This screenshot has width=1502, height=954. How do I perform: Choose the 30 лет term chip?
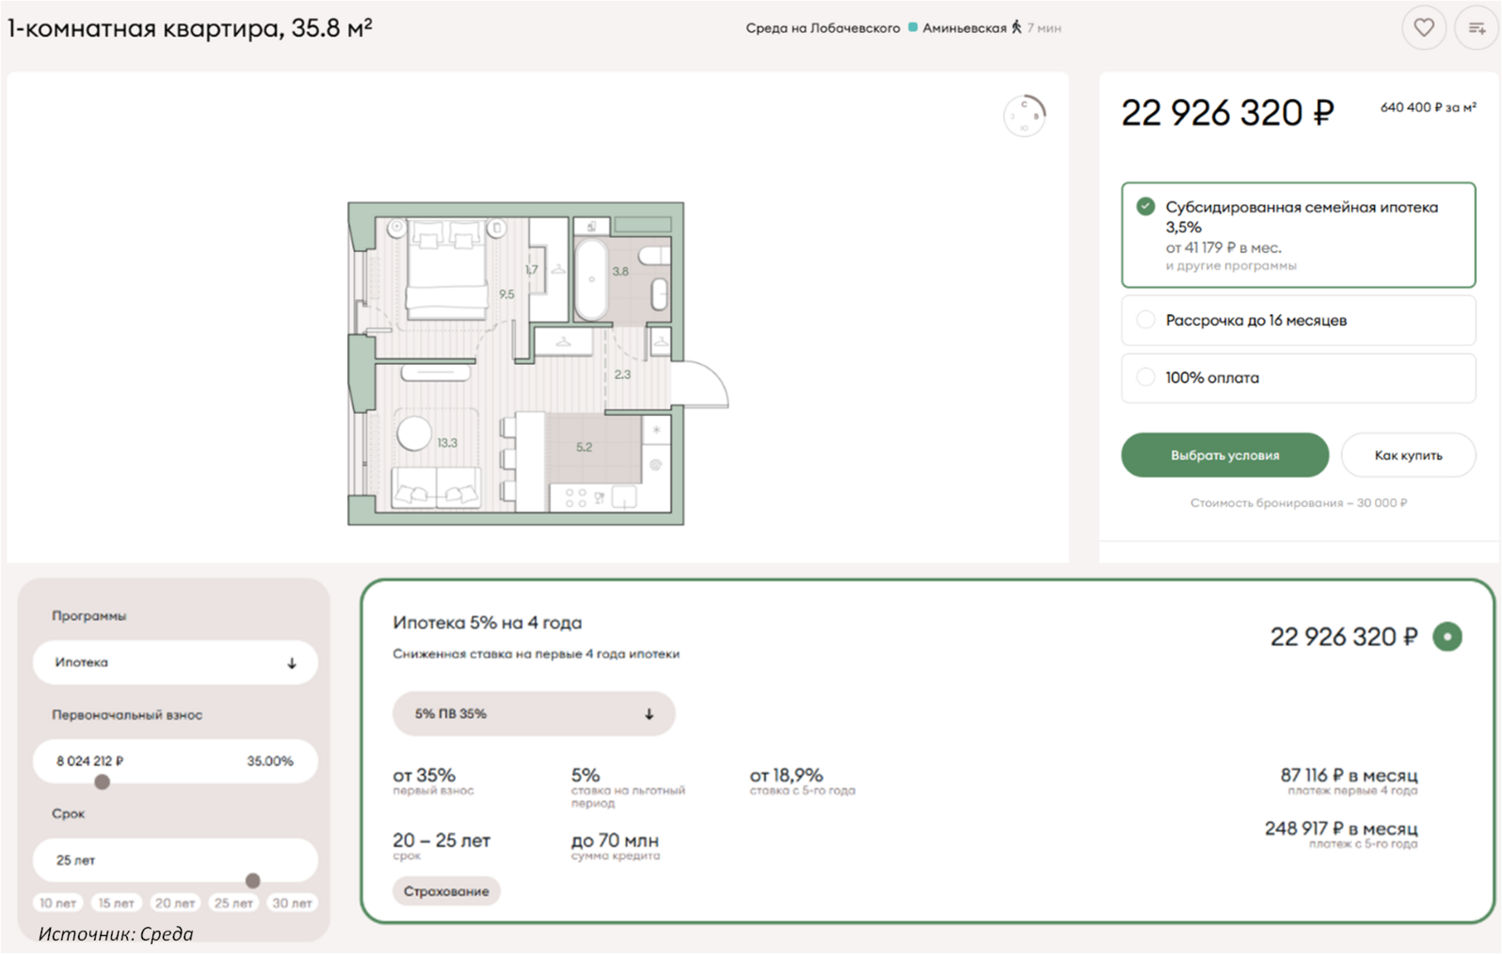click(292, 903)
